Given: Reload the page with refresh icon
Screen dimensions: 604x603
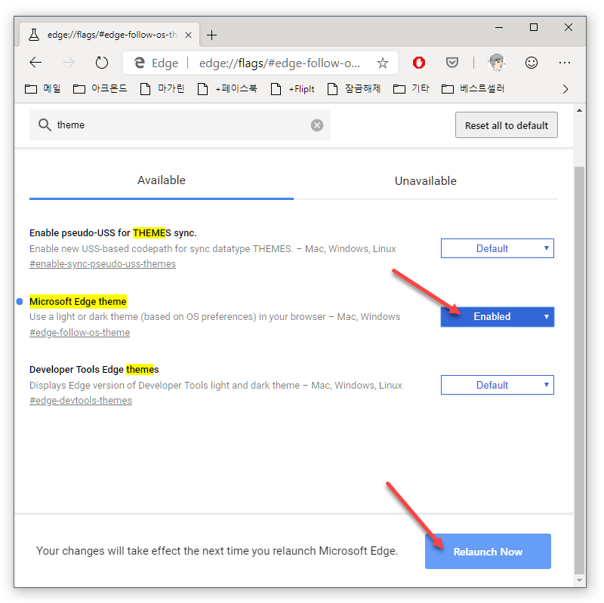Looking at the screenshot, I should click(102, 63).
